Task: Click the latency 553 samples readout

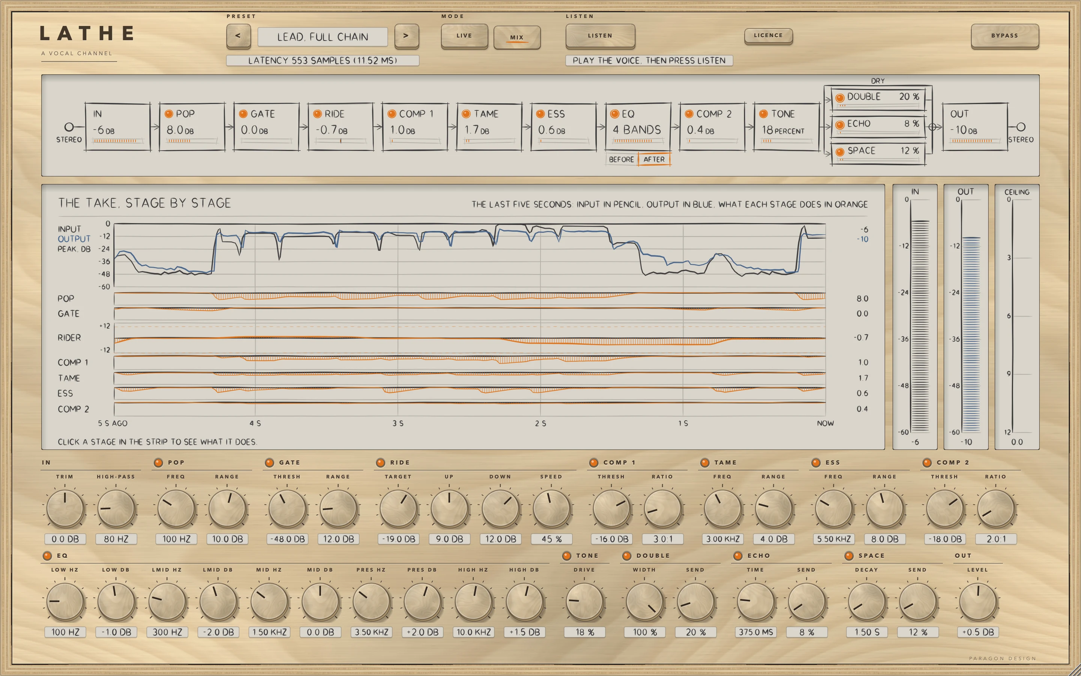Action: click(x=322, y=60)
